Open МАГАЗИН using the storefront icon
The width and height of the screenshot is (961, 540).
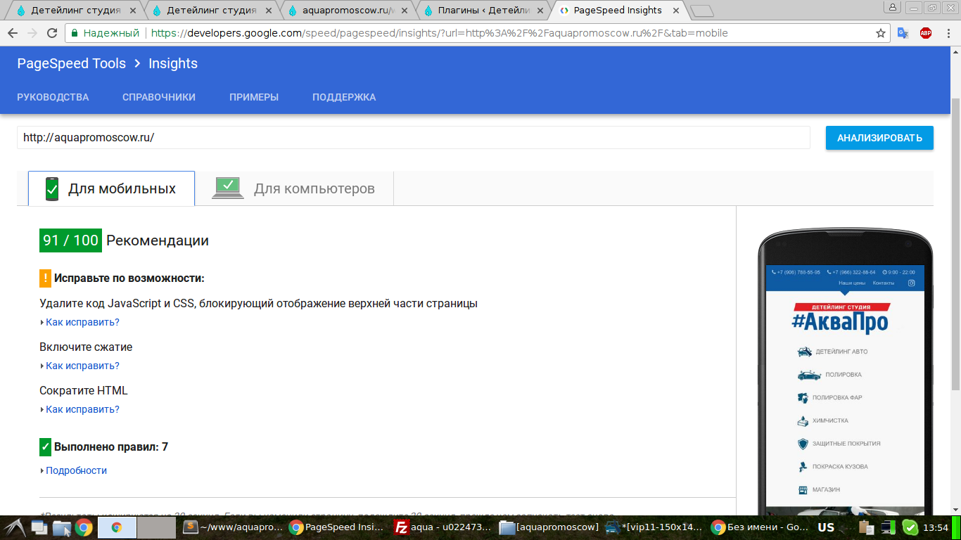[802, 489]
